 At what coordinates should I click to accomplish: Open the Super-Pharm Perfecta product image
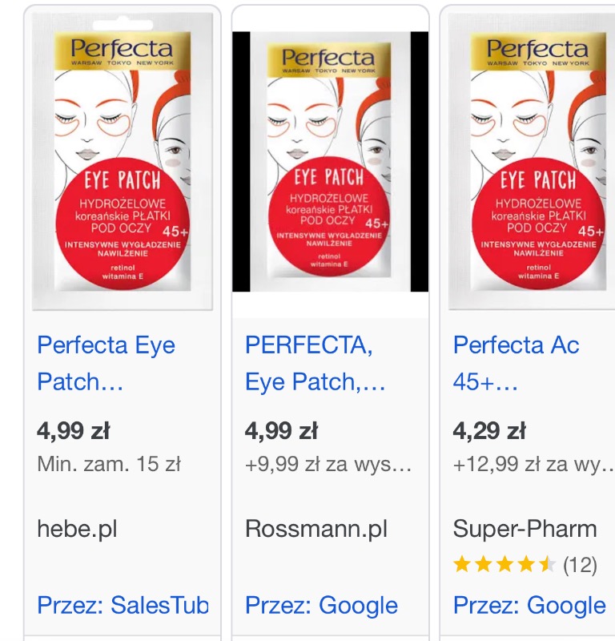point(537,160)
